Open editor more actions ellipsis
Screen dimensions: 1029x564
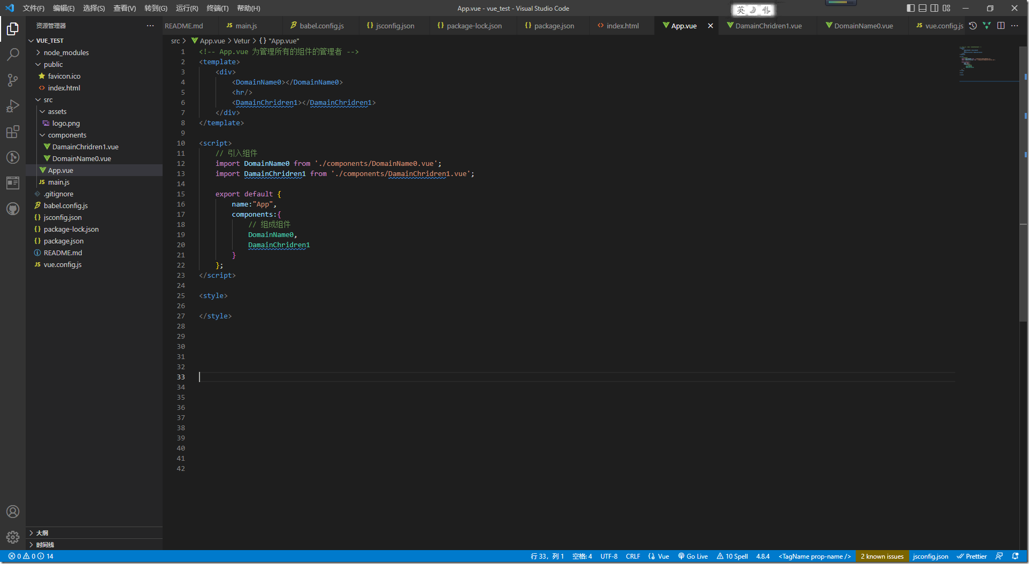pyautogui.click(x=1015, y=26)
